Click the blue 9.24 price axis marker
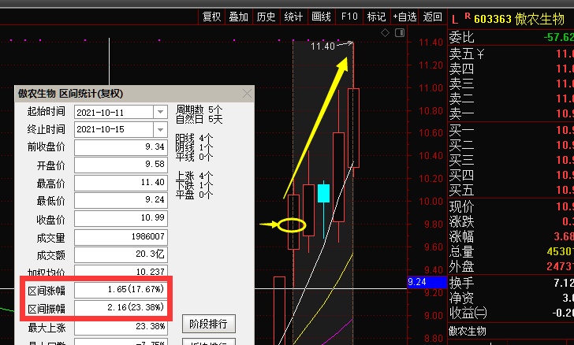The image size is (574, 345). 427,282
